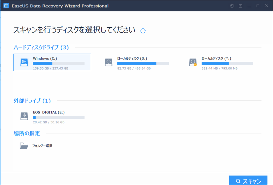Click the スキャン button
The width and height of the screenshot is (273, 185).
248,180
